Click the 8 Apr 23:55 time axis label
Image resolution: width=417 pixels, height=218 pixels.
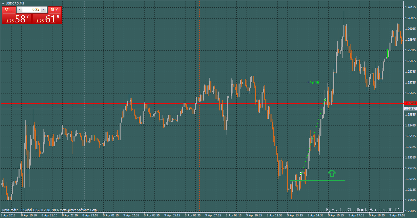90,215
